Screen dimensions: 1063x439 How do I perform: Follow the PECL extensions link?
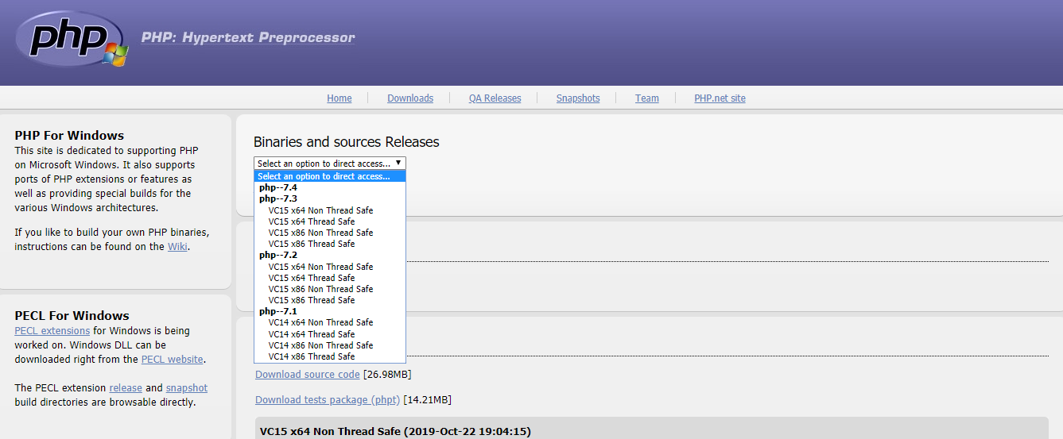52,331
